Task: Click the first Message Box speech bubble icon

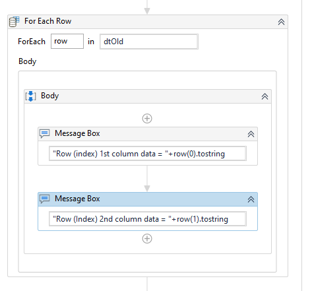Action: (x=45, y=133)
